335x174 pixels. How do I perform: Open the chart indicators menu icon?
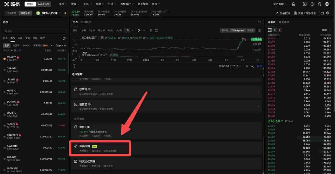coord(151,31)
